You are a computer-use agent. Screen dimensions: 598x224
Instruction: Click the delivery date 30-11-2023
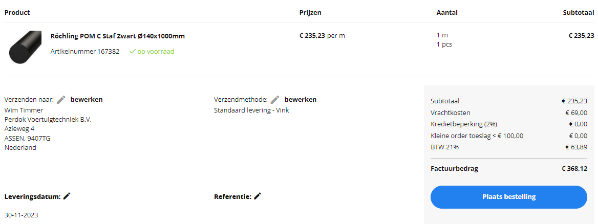point(21,215)
